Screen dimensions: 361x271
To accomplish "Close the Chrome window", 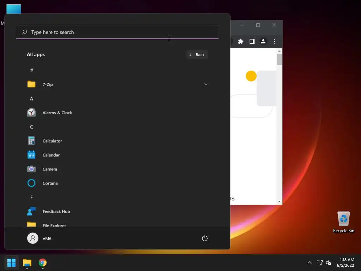I will click(x=274, y=25).
